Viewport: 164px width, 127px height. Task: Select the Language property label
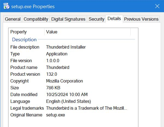20,101
